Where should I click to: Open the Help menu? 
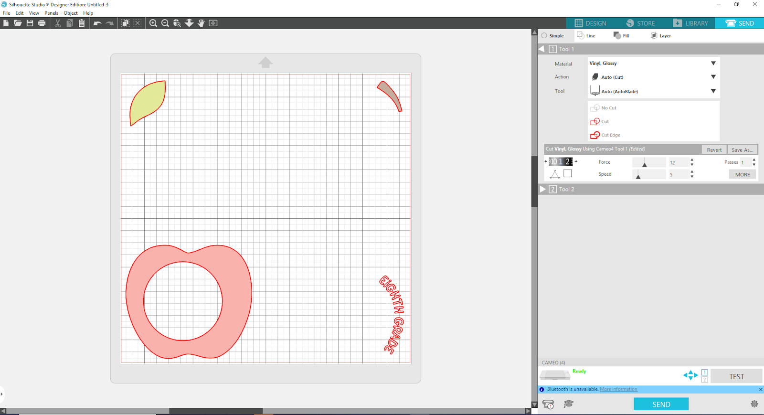88,13
